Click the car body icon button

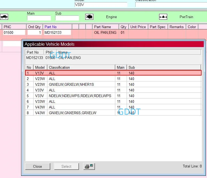(x=4, y=17)
